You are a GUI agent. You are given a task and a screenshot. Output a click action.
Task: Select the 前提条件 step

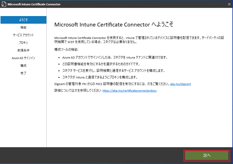pos(23,50)
